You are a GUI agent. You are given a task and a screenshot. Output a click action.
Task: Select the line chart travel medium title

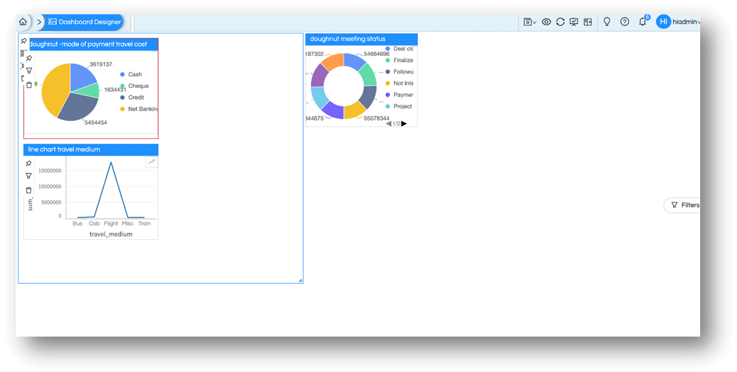pyautogui.click(x=64, y=149)
